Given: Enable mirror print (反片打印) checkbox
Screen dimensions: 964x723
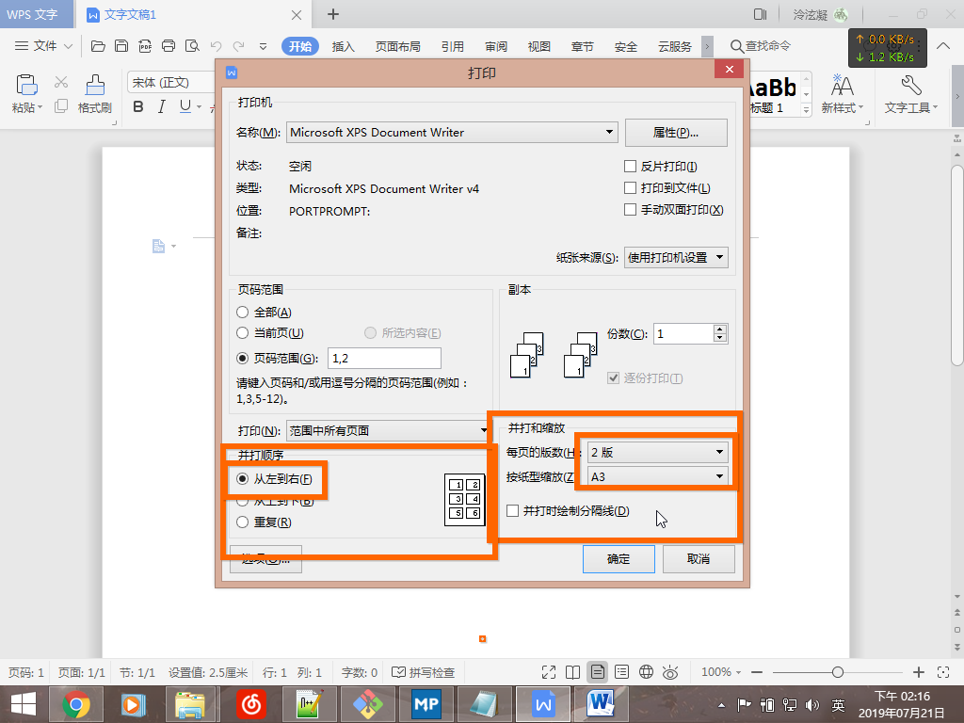Looking at the screenshot, I should (630, 166).
